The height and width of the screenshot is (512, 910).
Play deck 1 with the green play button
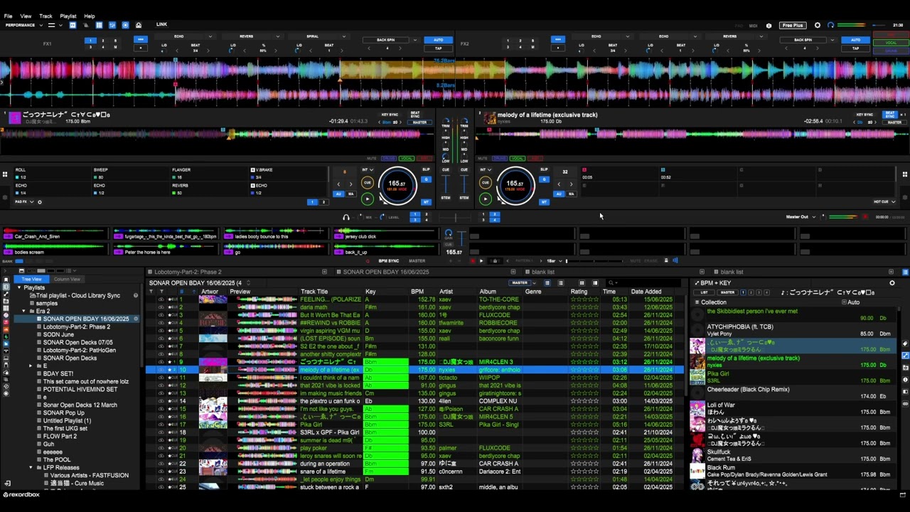tap(368, 199)
